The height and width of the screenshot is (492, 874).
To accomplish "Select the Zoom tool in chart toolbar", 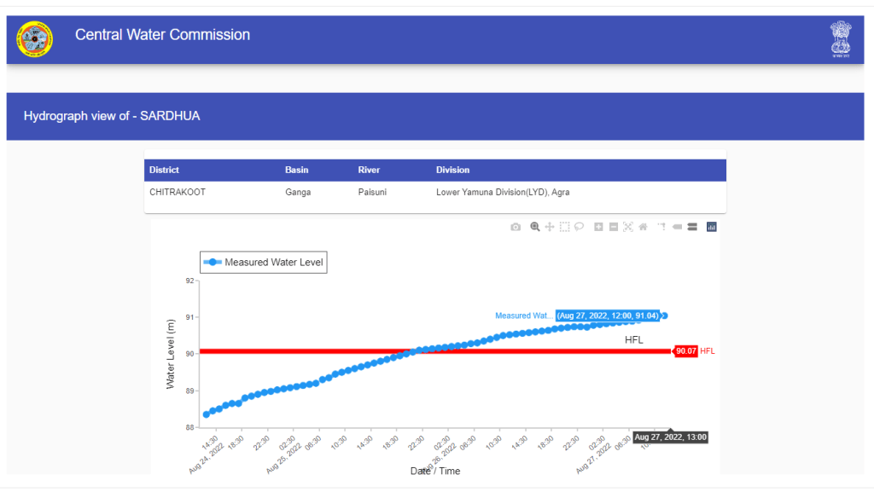I will coord(535,227).
